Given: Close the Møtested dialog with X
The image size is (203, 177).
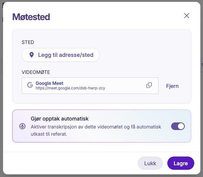Looking at the screenshot, I should pos(187,16).
